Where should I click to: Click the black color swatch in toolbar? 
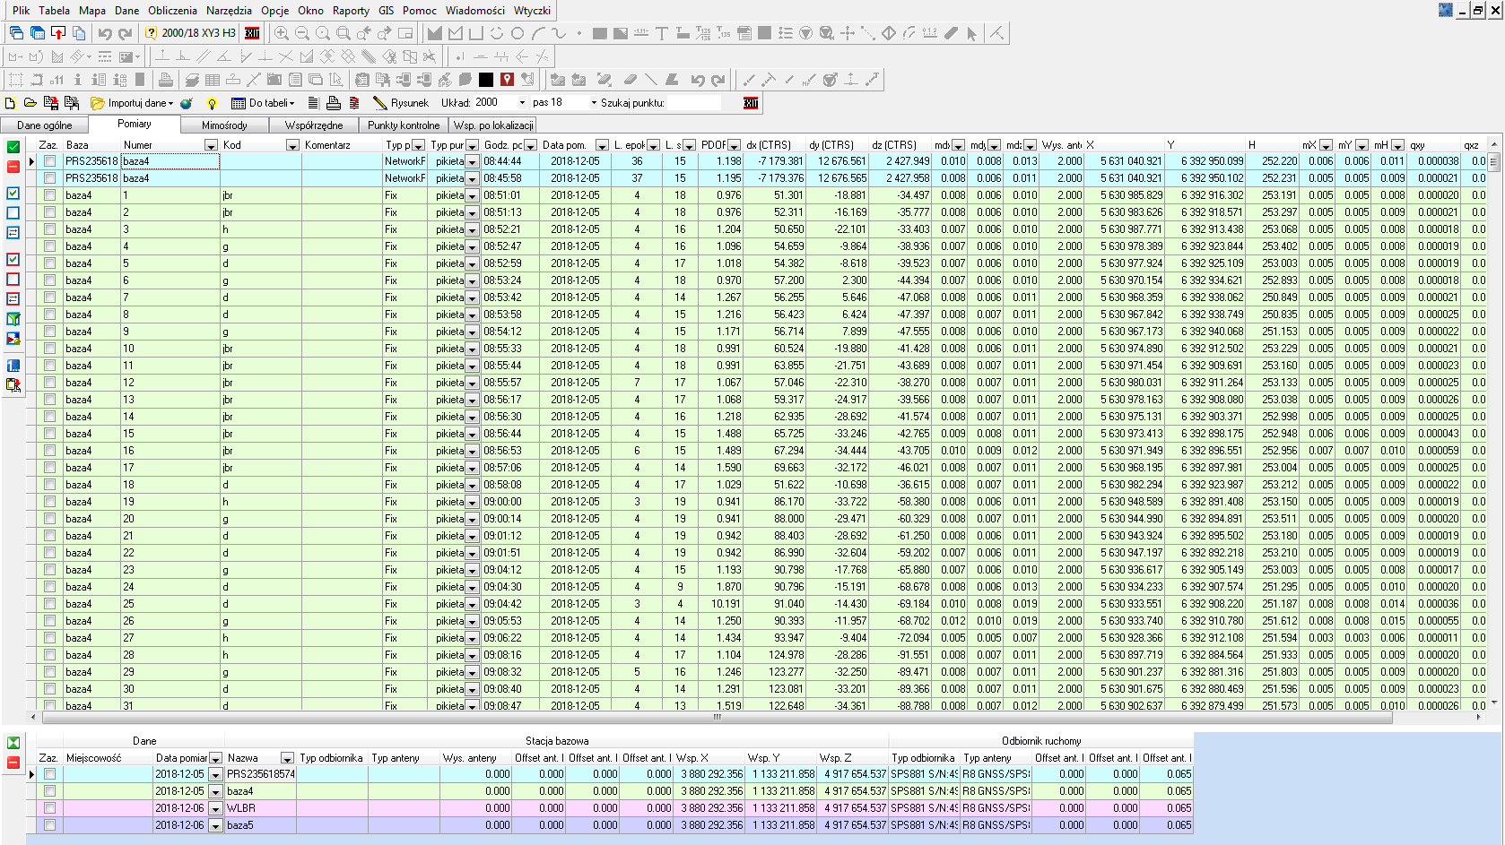[x=486, y=80]
